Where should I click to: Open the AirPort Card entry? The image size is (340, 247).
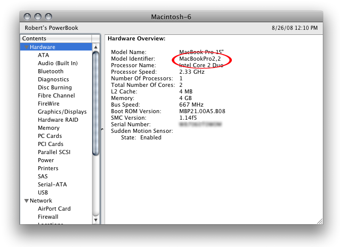click(54, 209)
